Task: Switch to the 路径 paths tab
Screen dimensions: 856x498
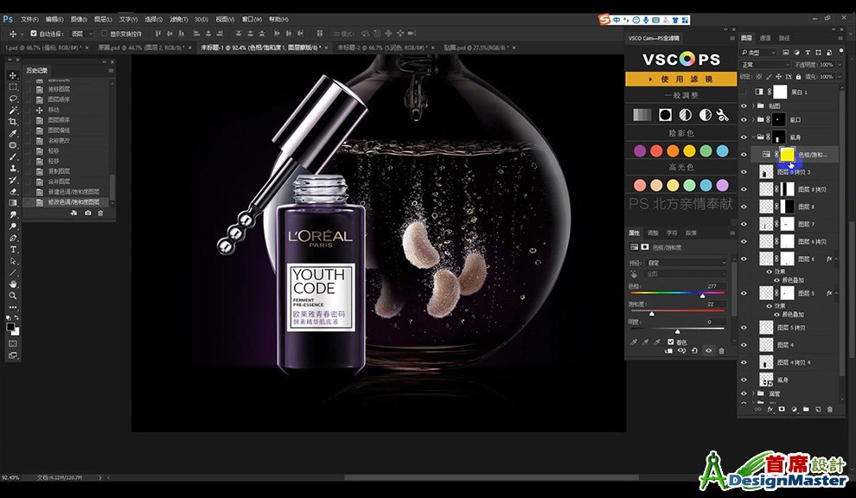Action: [x=784, y=38]
